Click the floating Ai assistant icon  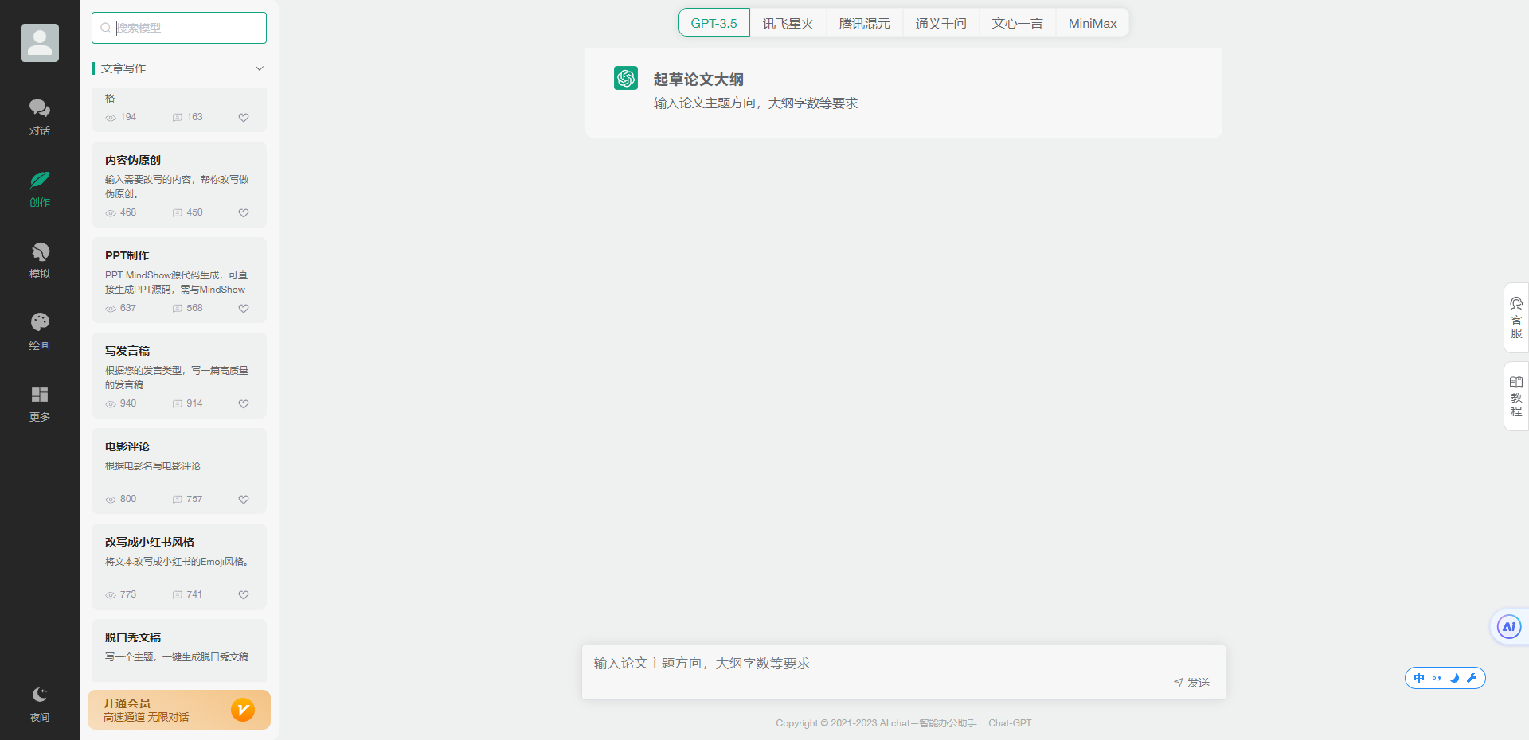coord(1509,627)
